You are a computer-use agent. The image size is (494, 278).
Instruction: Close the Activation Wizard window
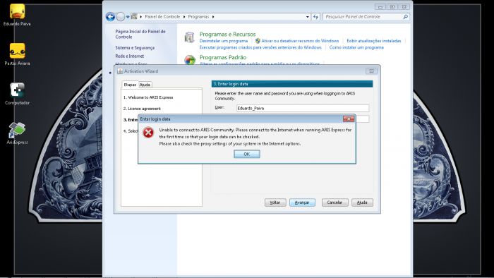(x=371, y=71)
